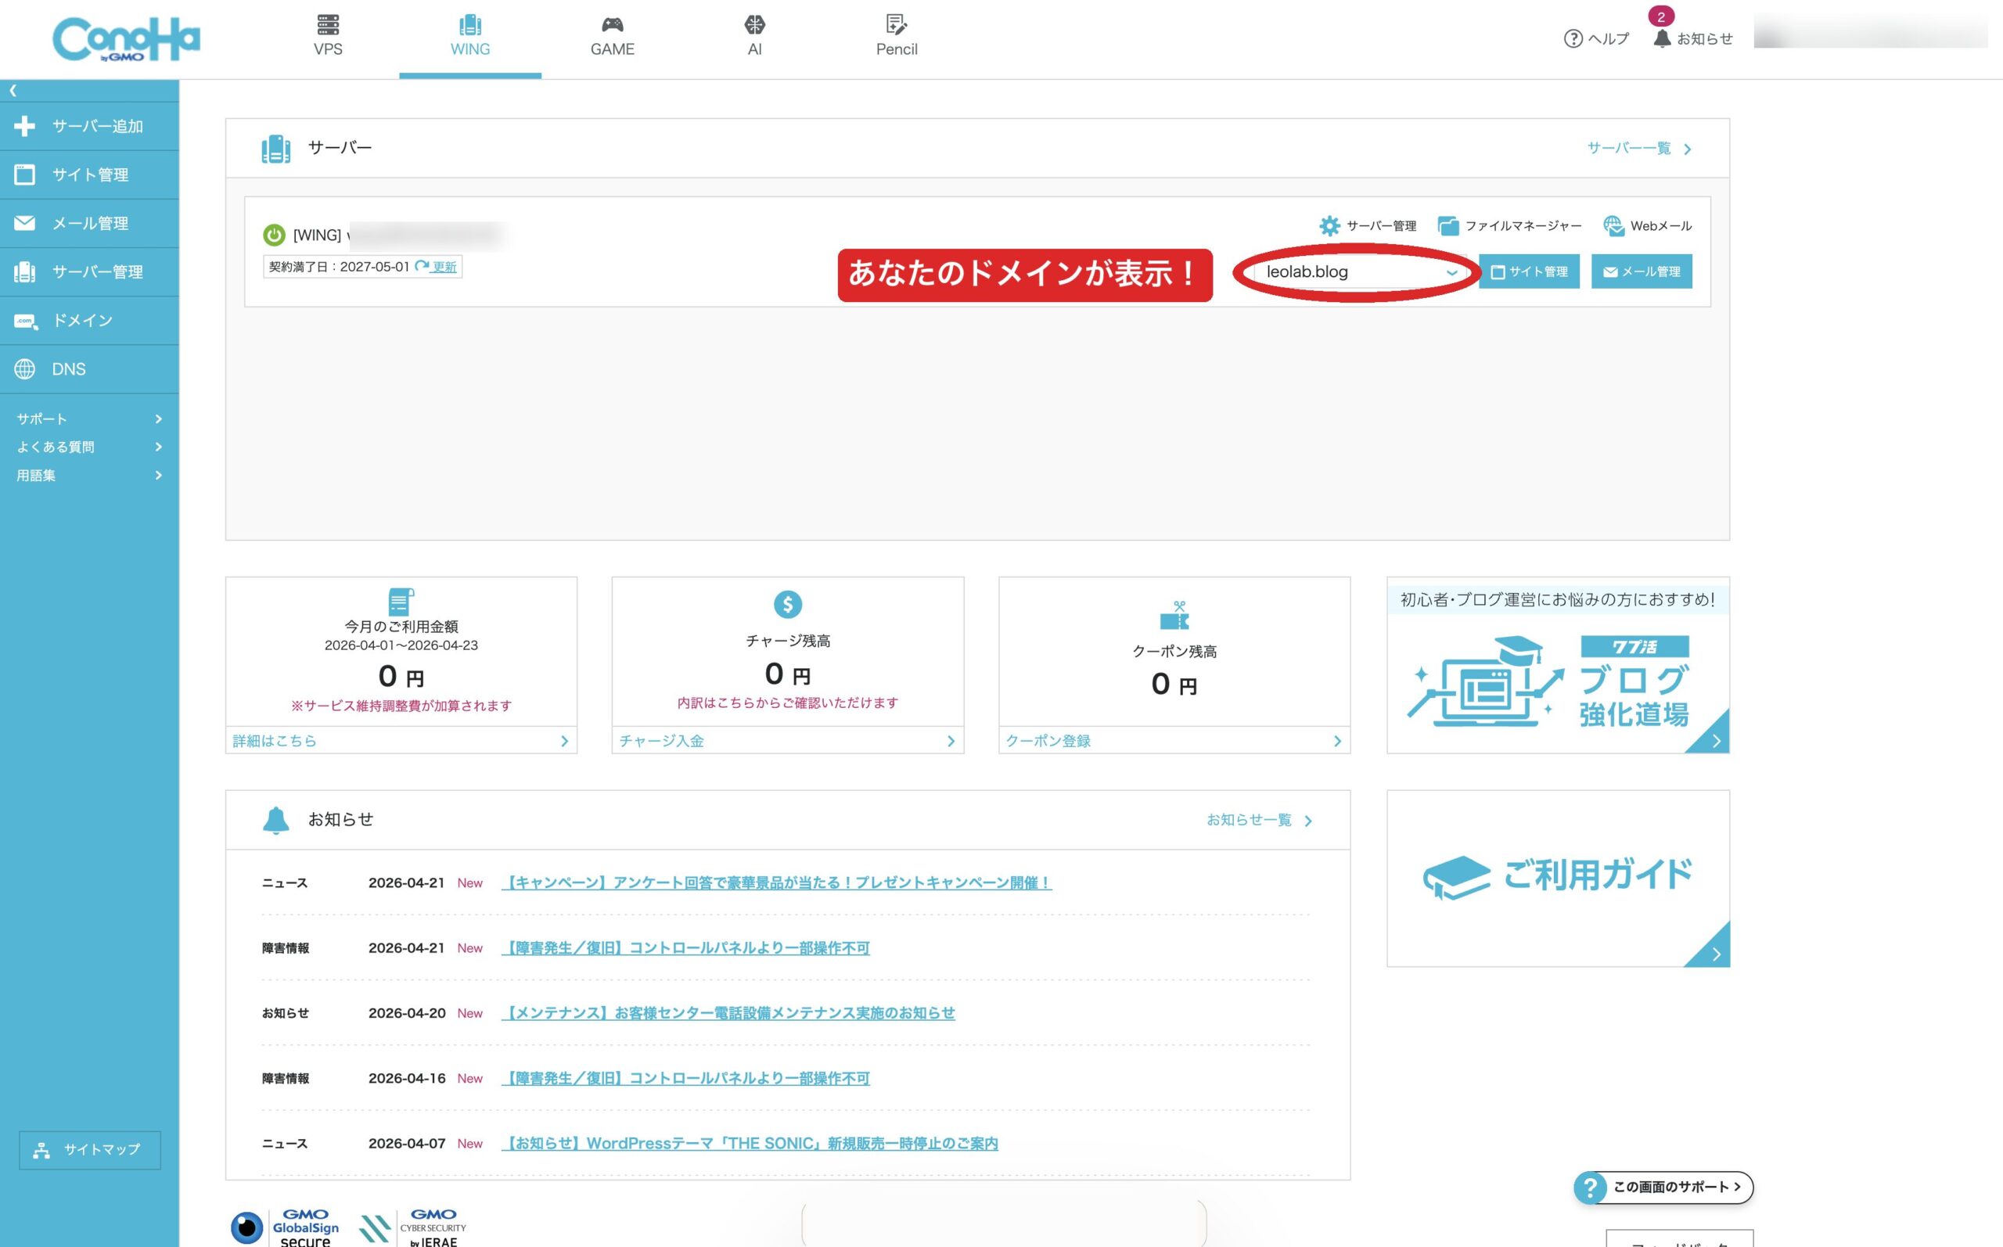The image size is (2003, 1247).
Task: Click the 更新 contract renewal link
Action: (x=437, y=267)
